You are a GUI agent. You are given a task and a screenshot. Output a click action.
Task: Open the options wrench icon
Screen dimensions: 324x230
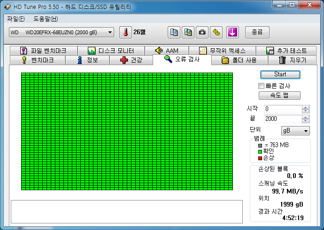point(216,32)
